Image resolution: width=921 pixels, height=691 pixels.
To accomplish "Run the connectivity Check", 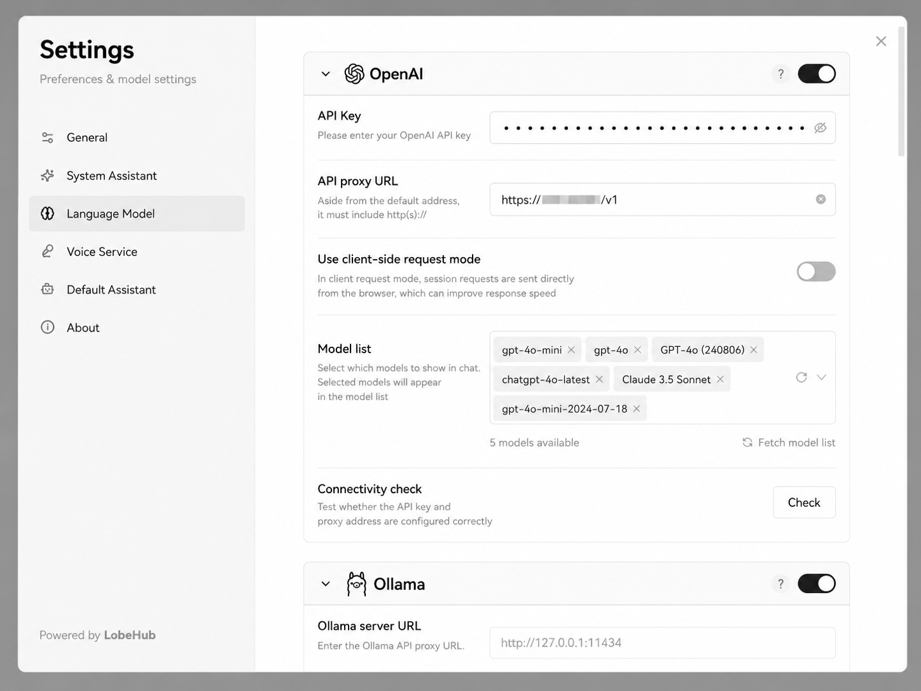I will tap(804, 503).
